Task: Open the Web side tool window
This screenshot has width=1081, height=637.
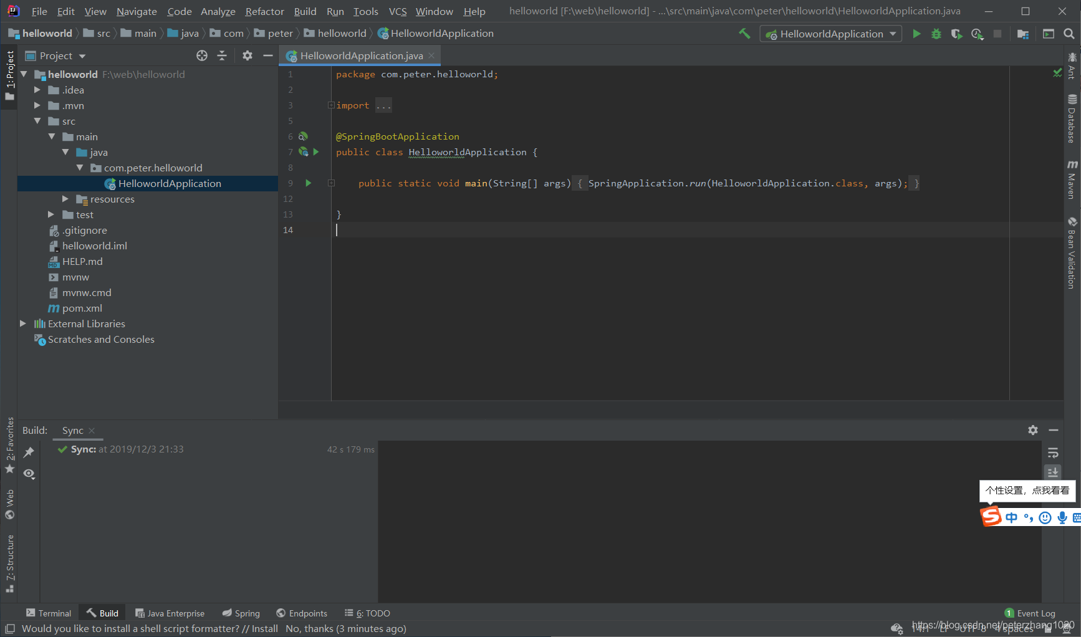Action: [x=9, y=504]
